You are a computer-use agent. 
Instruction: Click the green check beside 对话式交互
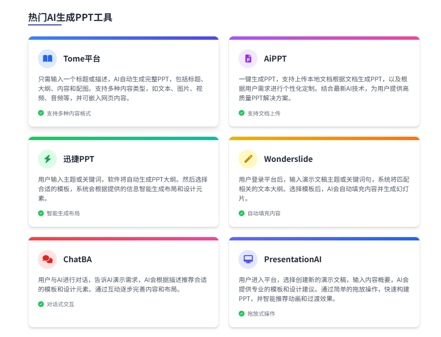click(41, 304)
